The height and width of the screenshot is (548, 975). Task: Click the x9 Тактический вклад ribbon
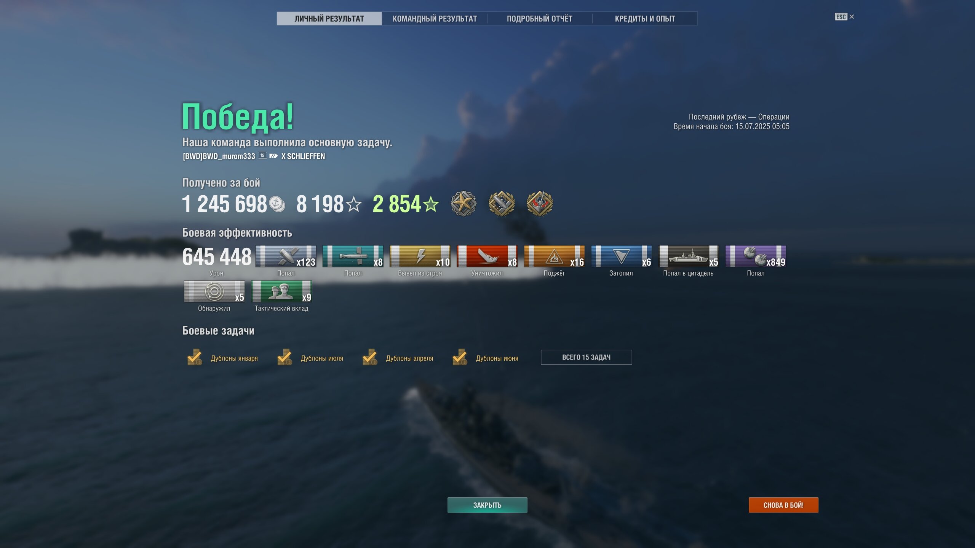click(282, 292)
